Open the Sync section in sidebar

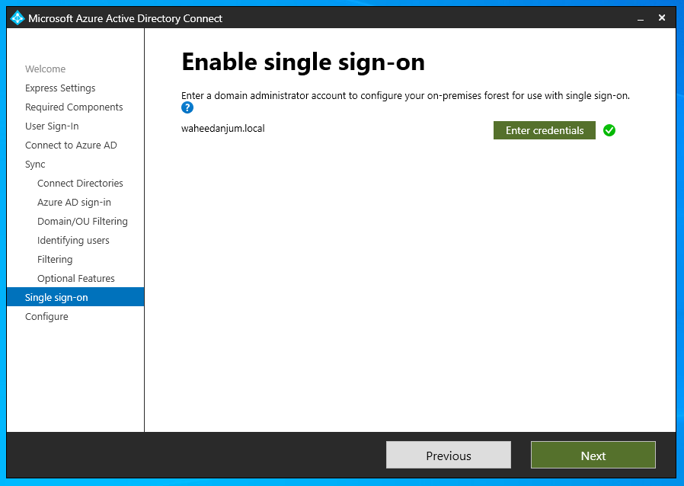pos(35,165)
